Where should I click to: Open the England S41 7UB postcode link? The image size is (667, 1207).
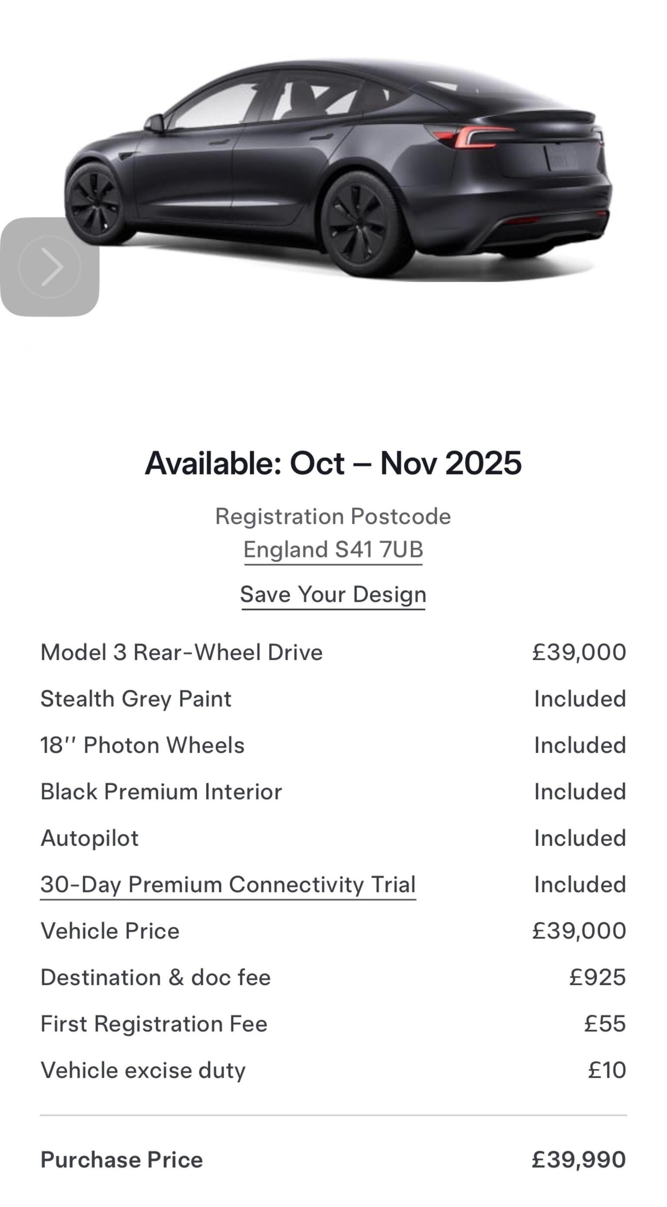pos(333,549)
